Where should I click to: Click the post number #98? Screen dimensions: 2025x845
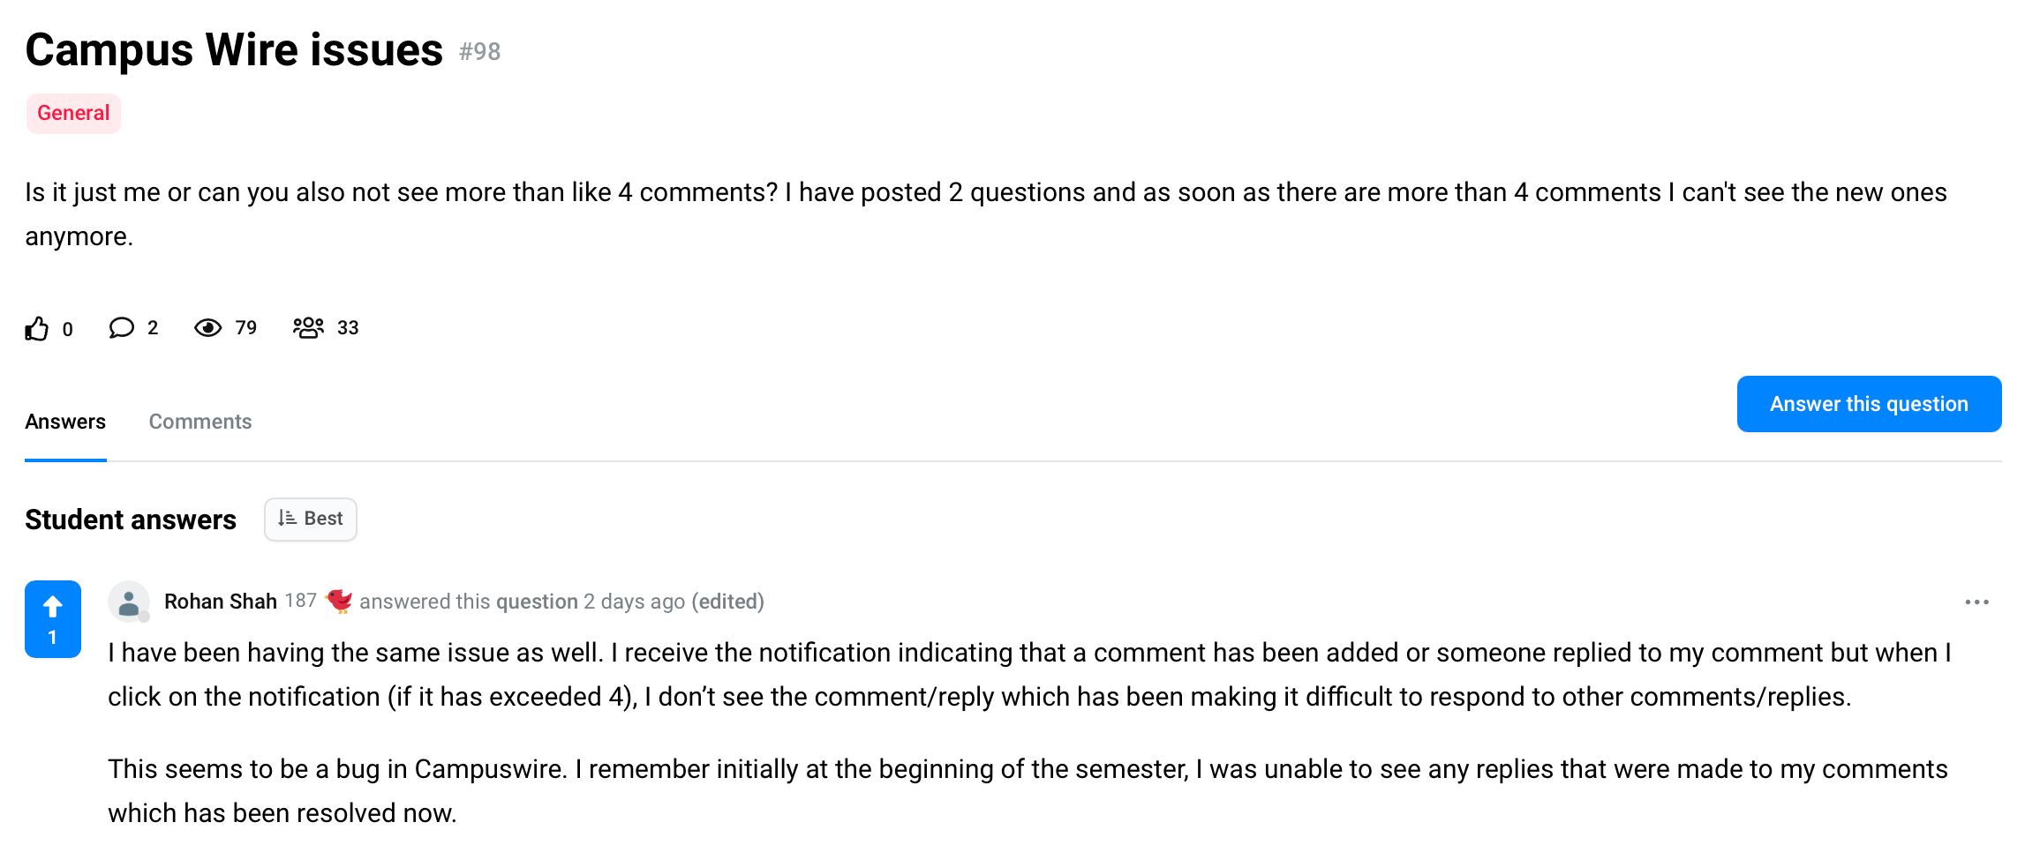[x=479, y=52]
